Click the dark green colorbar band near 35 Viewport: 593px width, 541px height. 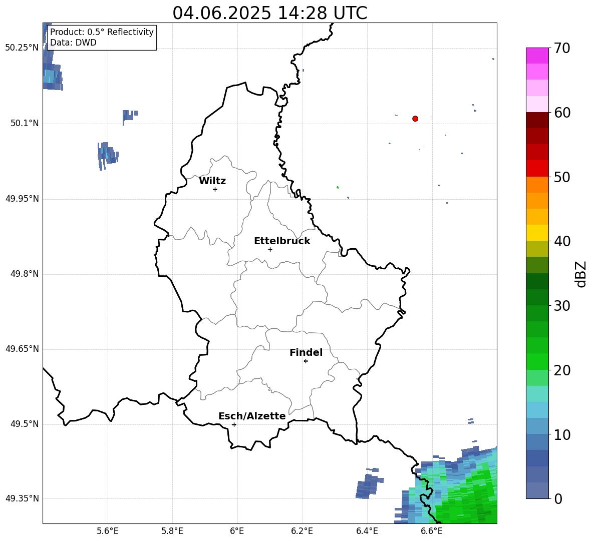point(537,281)
